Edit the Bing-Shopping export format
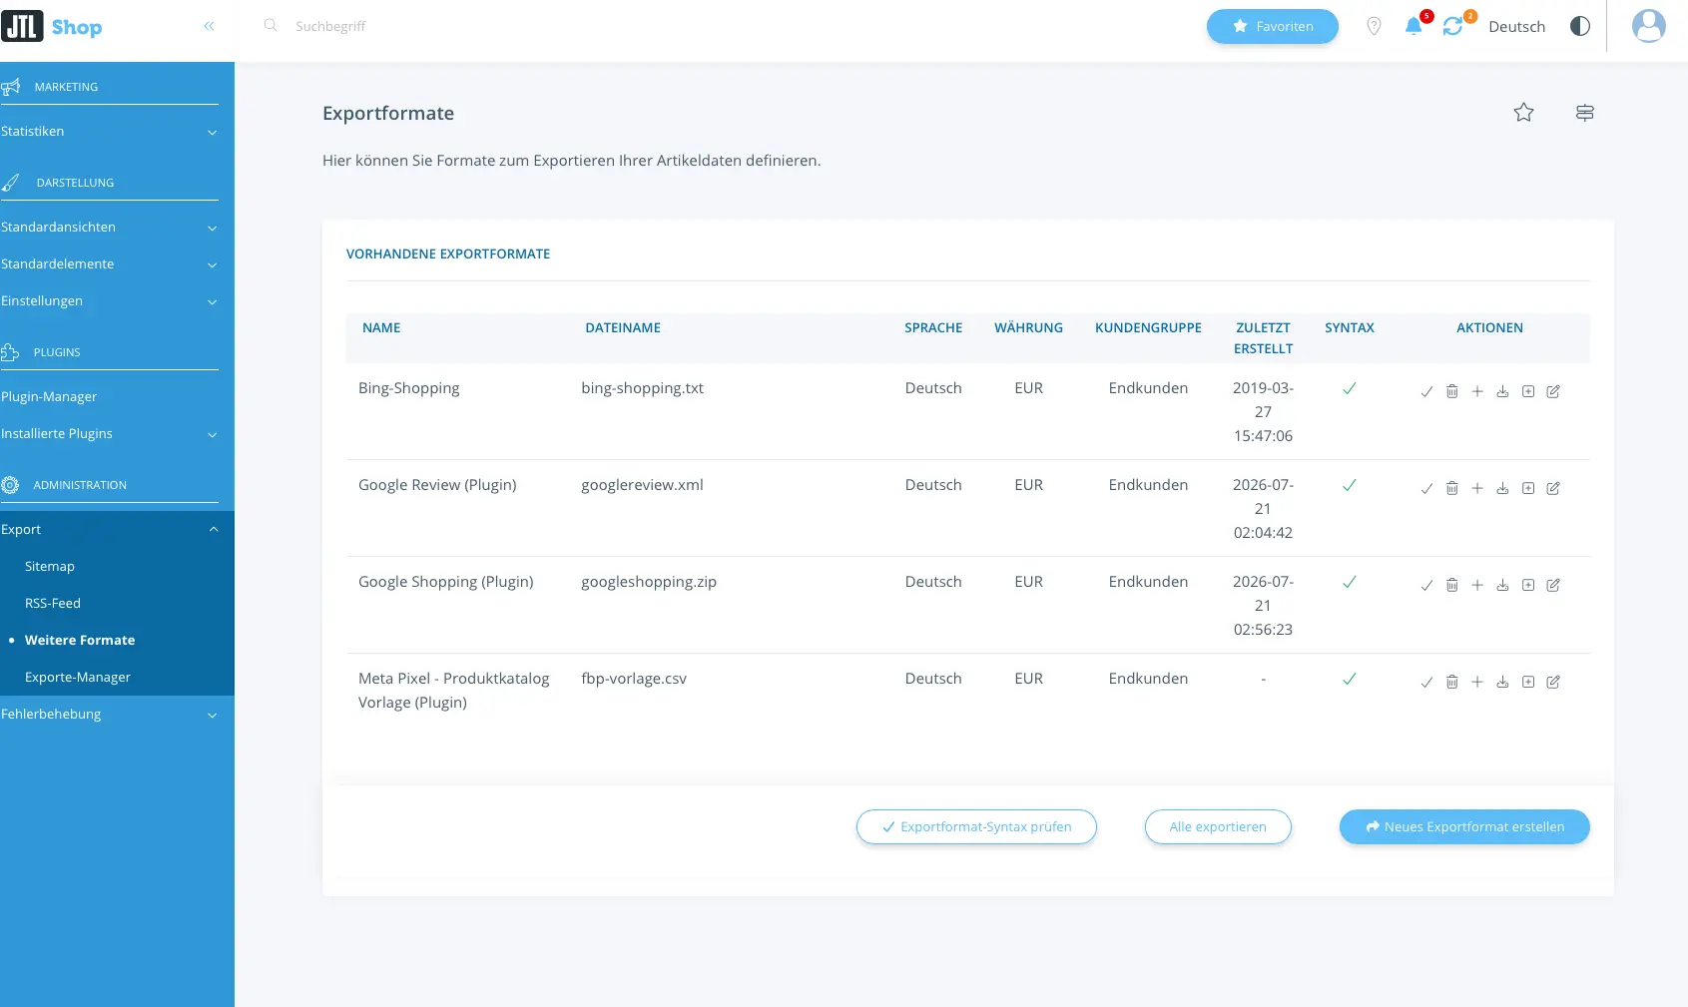This screenshot has width=1688, height=1007. [1553, 391]
